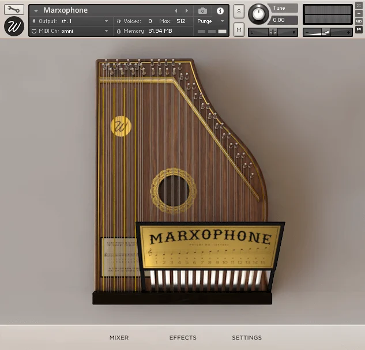Click the Output routing icon

pos(34,21)
